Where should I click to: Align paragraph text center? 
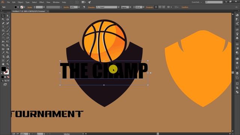(160, 7)
